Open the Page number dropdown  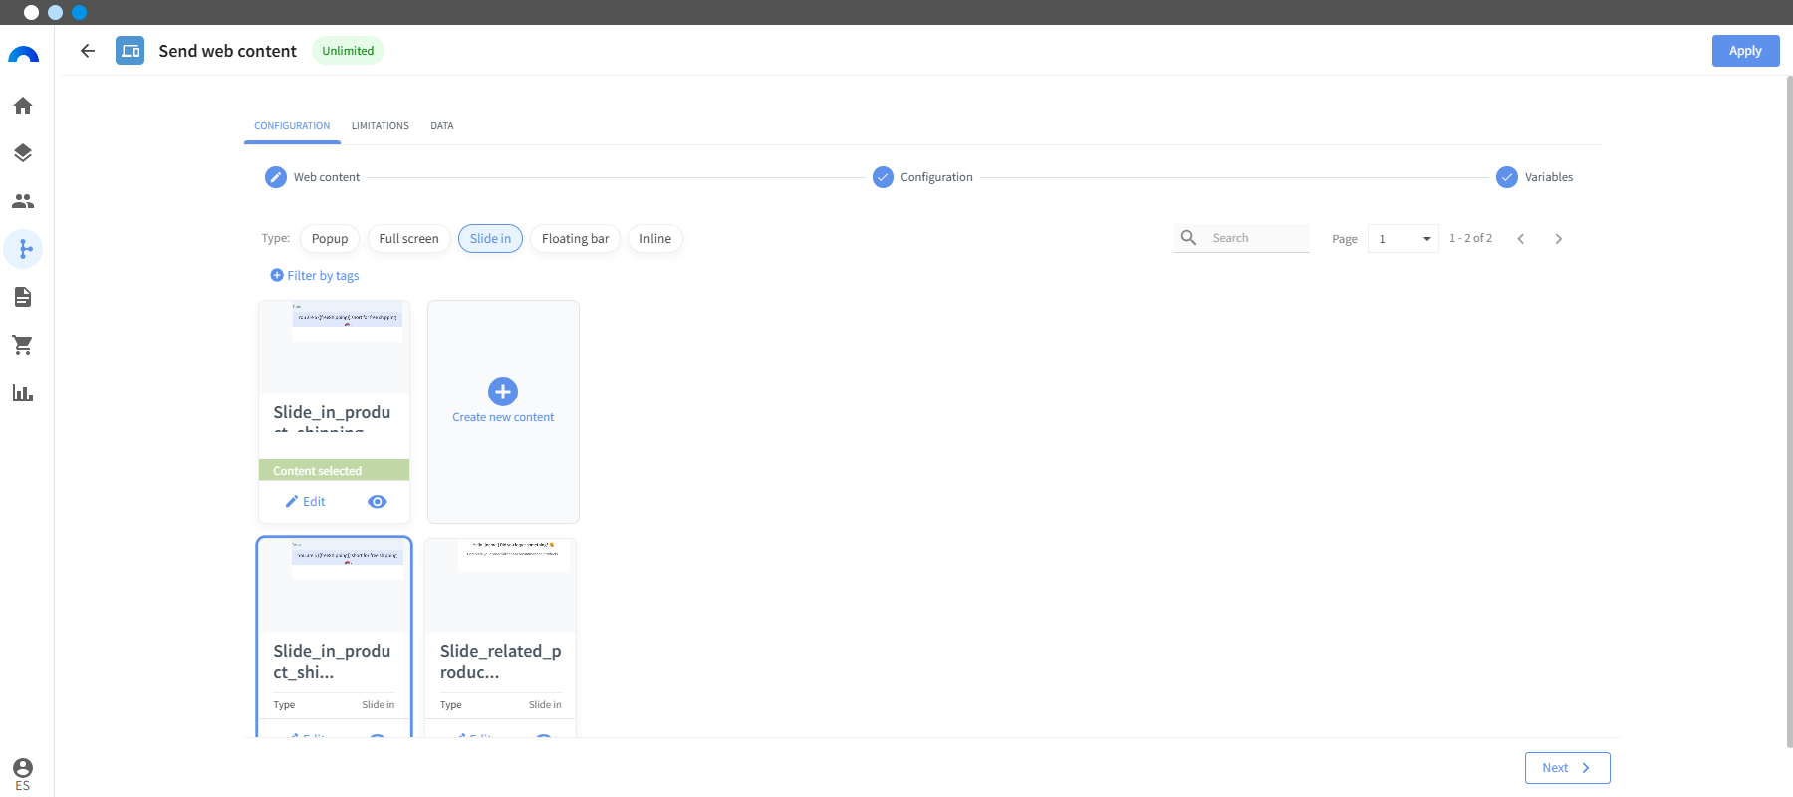point(1403,239)
